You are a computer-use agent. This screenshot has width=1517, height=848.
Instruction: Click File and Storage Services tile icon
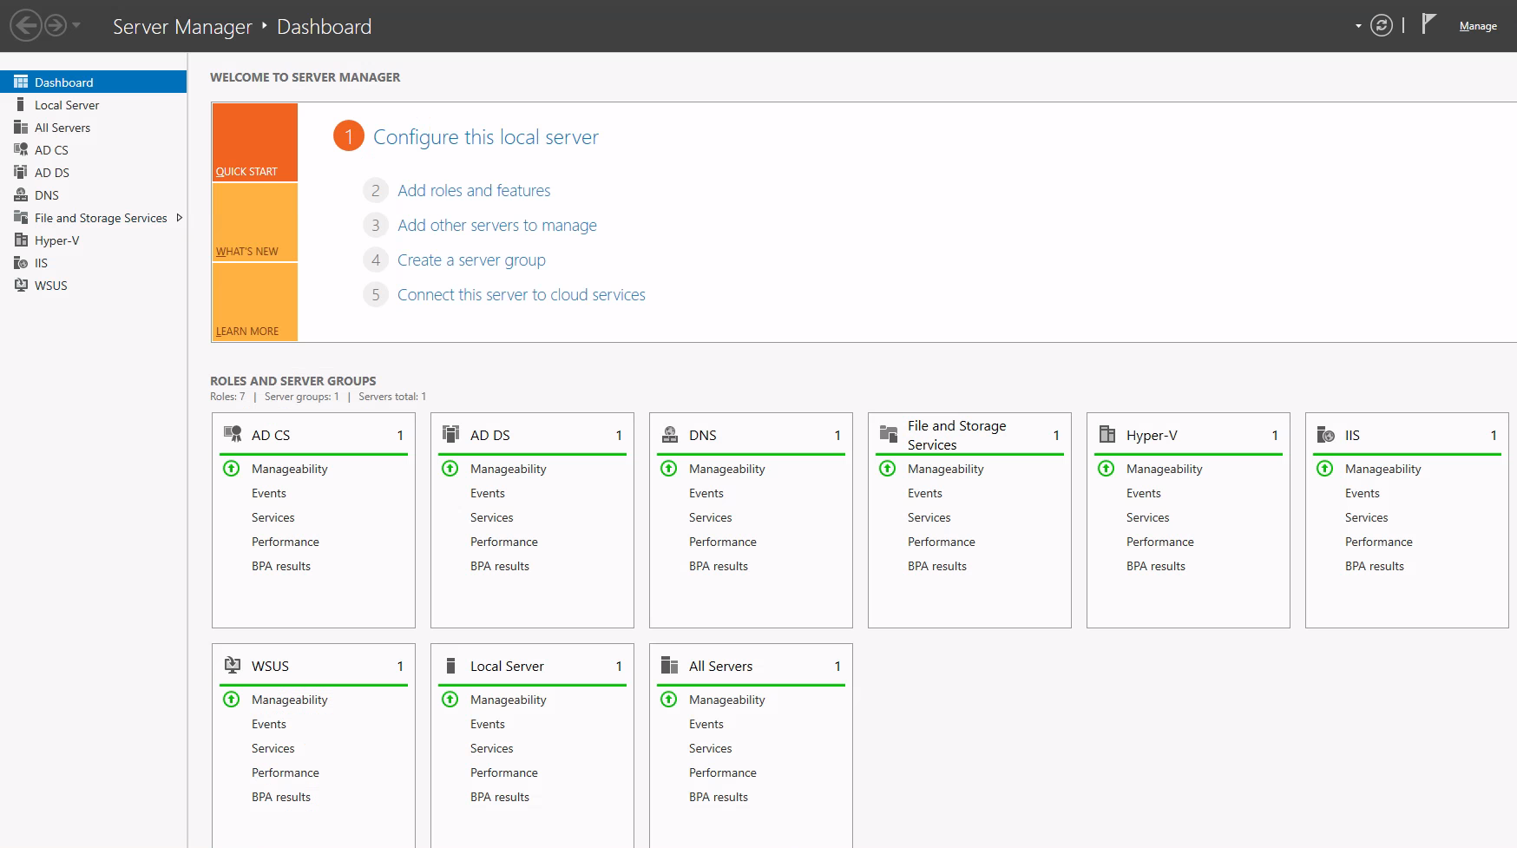(889, 434)
